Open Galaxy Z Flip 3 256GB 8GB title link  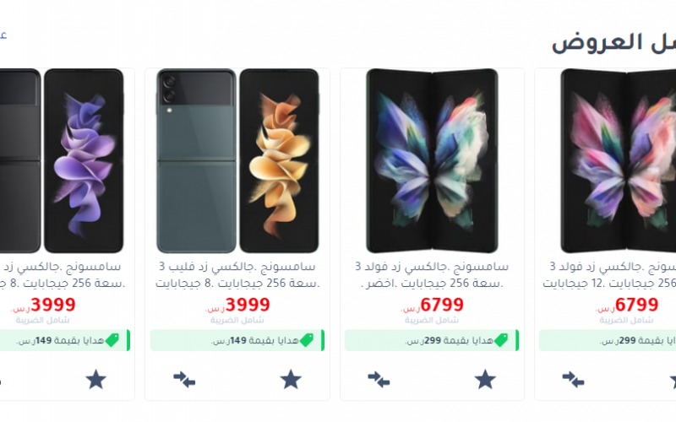(237, 275)
